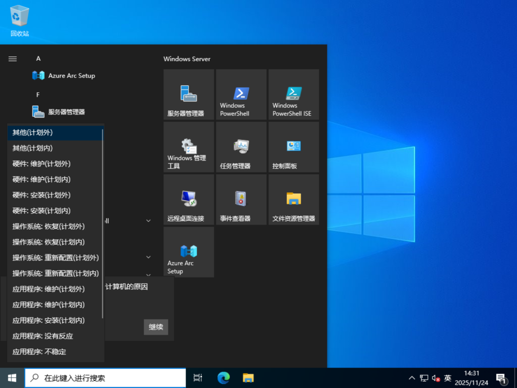The width and height of the screenshot is (517, 388).
Task: Click the 英 input method indicator
Action: pos(448,378)
